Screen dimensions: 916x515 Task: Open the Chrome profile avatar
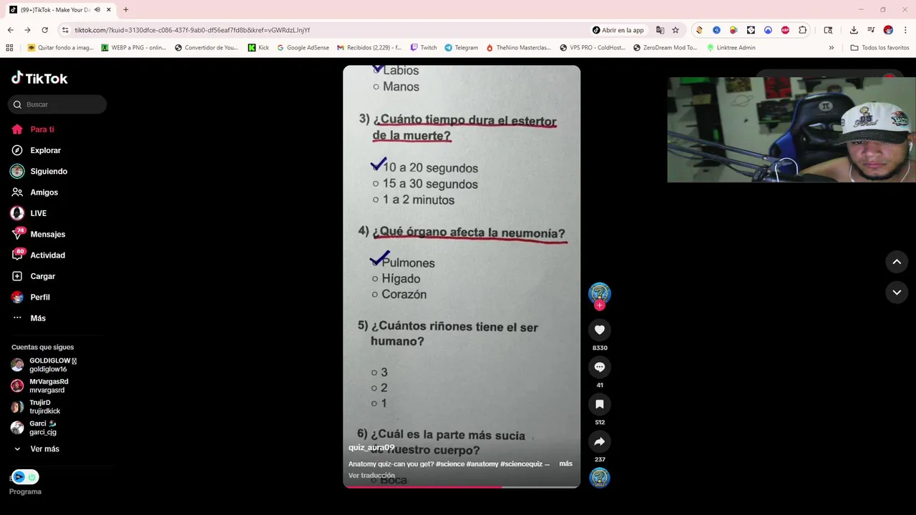tap(888, 30)
